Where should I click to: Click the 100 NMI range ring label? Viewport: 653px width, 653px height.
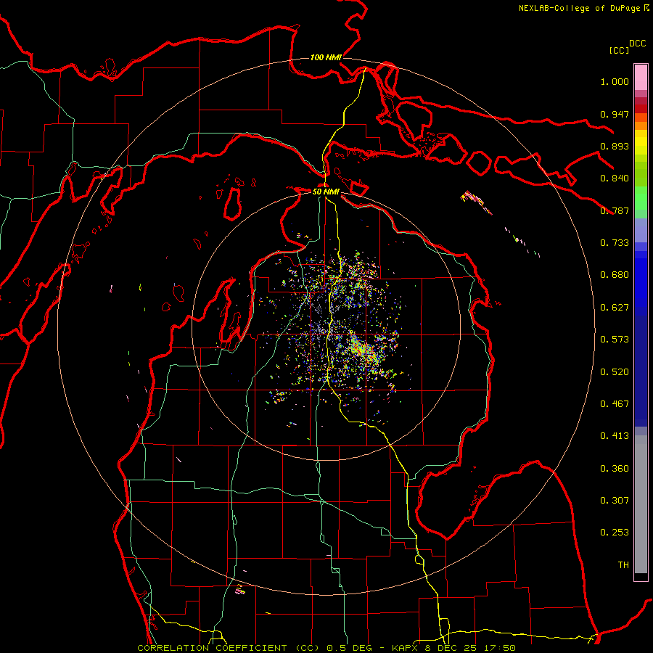(x=326, y=57)
